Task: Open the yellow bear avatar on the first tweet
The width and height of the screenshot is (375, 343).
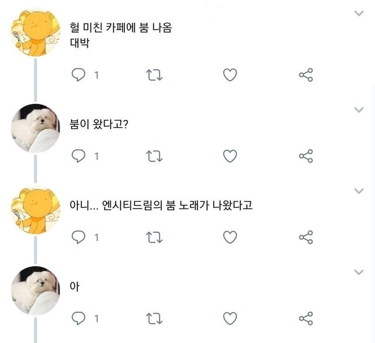Action: point(35,34)
